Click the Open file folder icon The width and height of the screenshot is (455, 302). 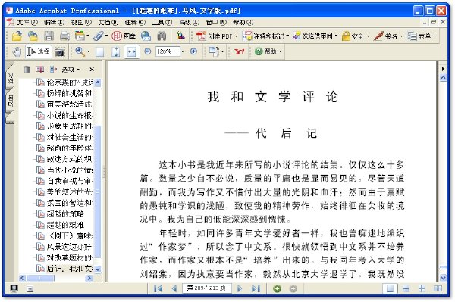17,36
